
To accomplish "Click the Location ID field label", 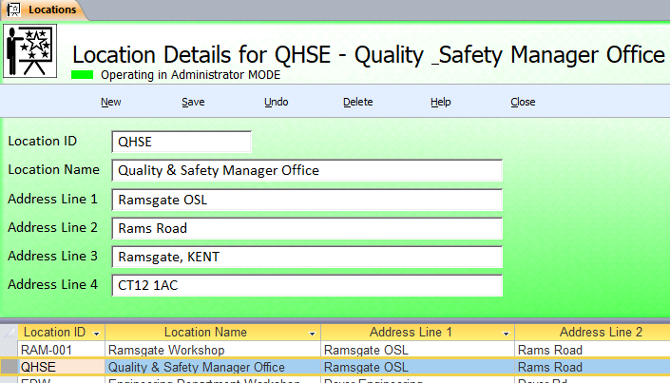I will pyautogui.click(x=43, y=141).
